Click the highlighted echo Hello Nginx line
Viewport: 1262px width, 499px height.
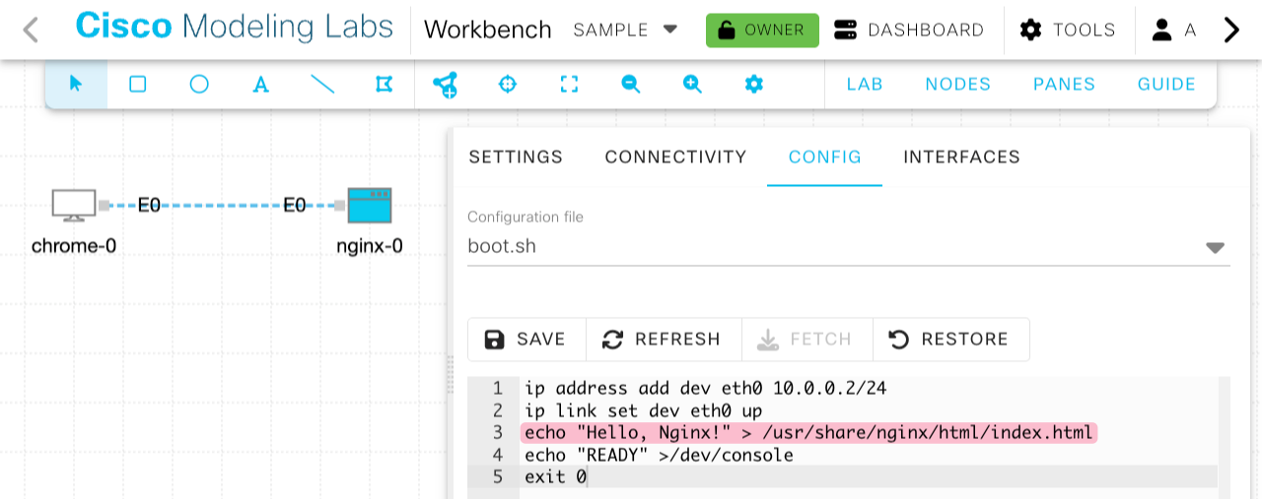[x=808, y=433]
